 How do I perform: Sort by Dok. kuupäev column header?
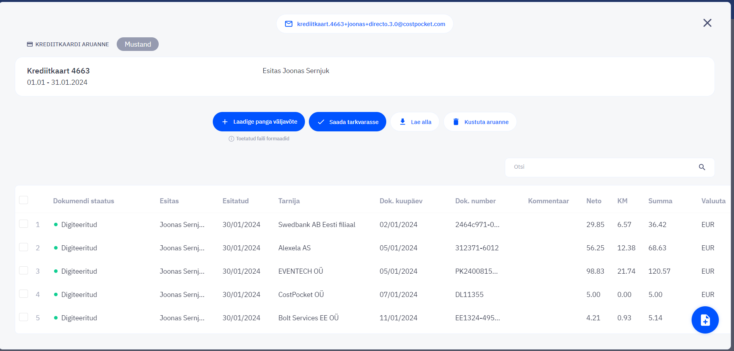point(401,201)
